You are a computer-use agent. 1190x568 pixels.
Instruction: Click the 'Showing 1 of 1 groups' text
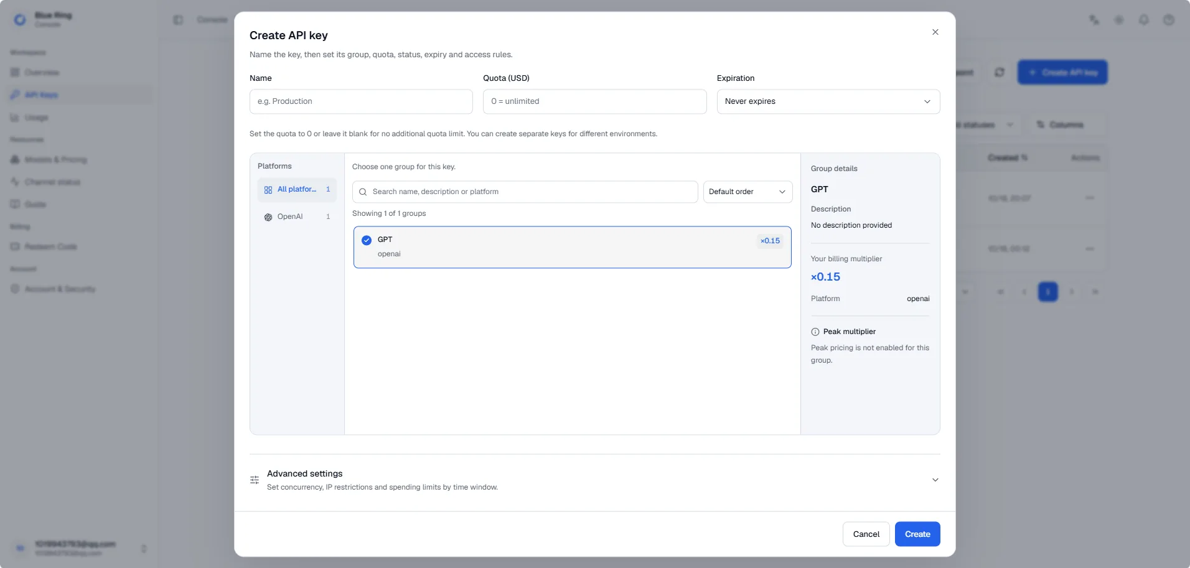389,213
